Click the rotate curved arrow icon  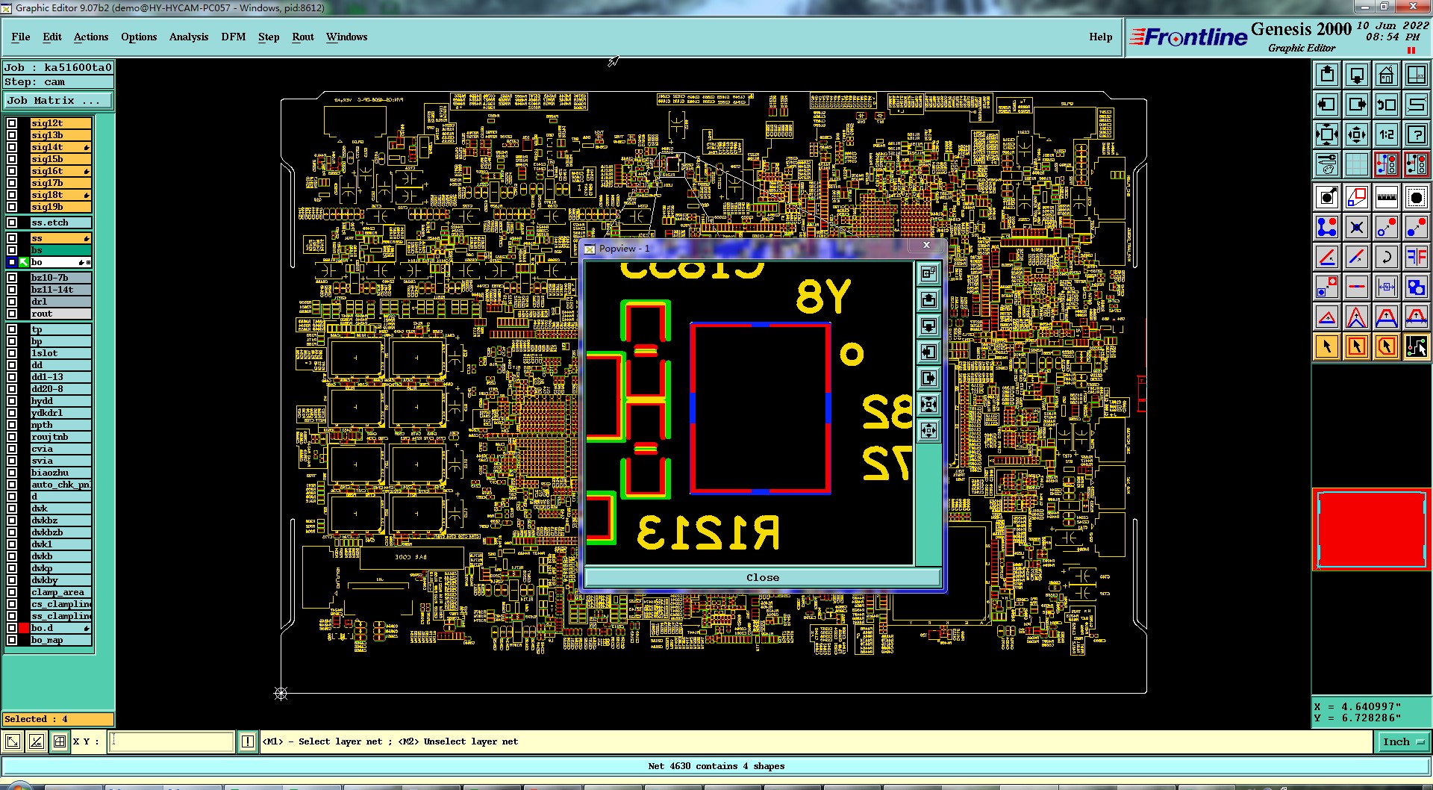tap(1387, 257)
